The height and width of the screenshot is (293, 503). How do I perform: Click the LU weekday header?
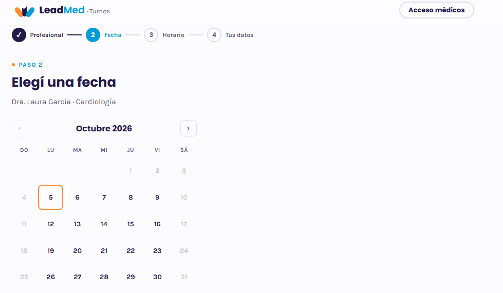(x=51, y=150)
